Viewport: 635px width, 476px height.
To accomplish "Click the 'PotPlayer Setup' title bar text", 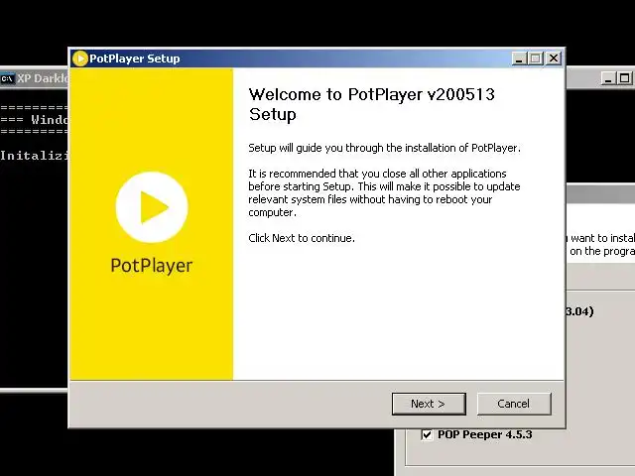I will tap(135, 59).
